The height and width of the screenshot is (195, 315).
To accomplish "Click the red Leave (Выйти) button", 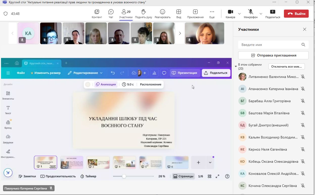I will pyautogui.click(x=296, y=14).
